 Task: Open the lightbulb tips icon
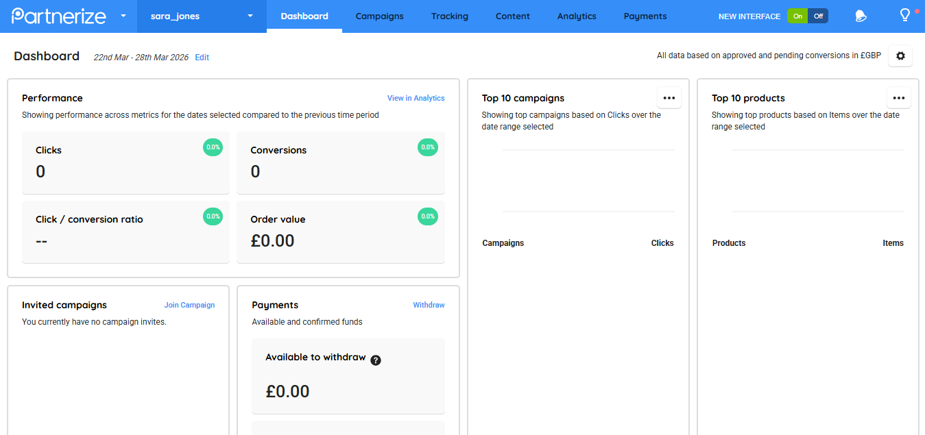tap(905, 15)
